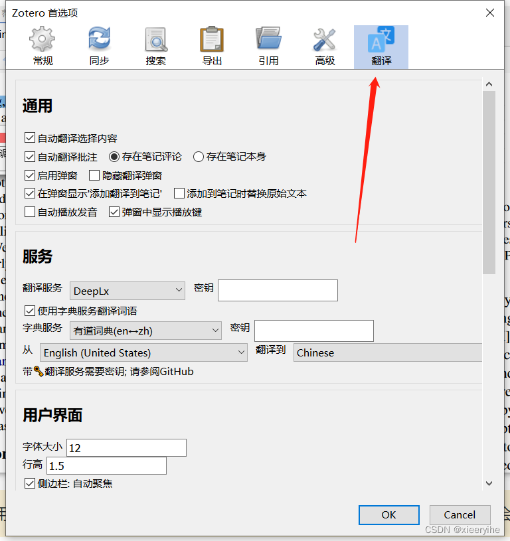510x541 pixels.
Task: Open the 字典服务 有道词典 dropdown
Action: (x=145, y=331)
